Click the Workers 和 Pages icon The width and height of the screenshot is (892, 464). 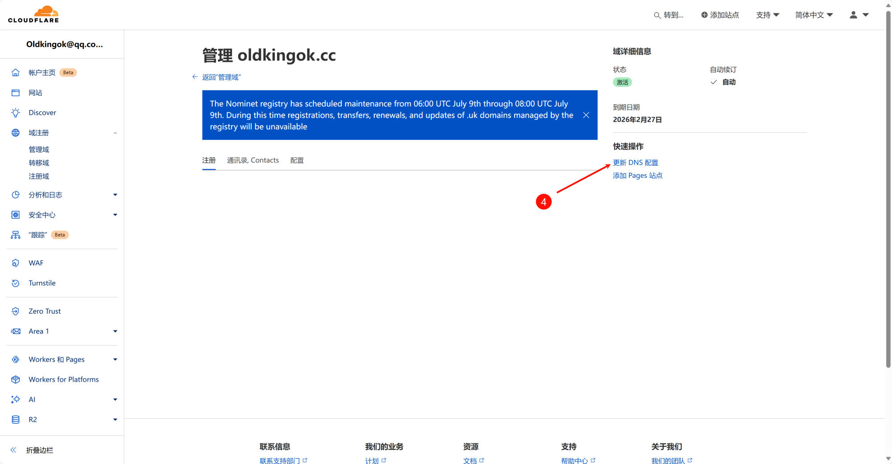point(16,359)
